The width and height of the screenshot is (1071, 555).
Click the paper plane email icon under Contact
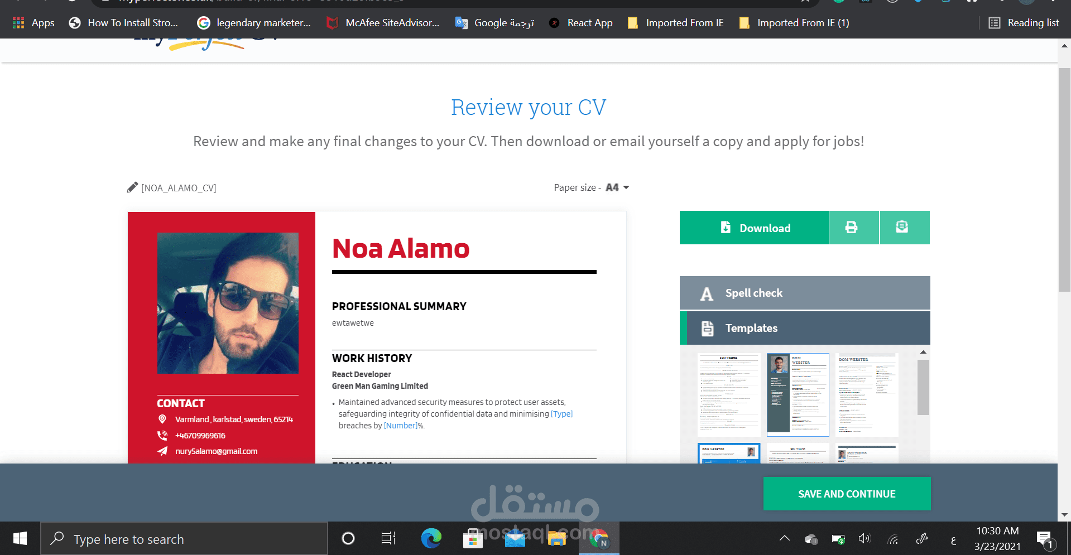coord(162,451)
